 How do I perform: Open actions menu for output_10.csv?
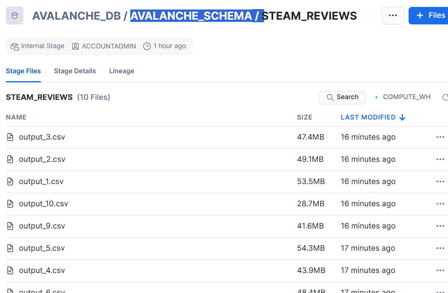[440, 204]
